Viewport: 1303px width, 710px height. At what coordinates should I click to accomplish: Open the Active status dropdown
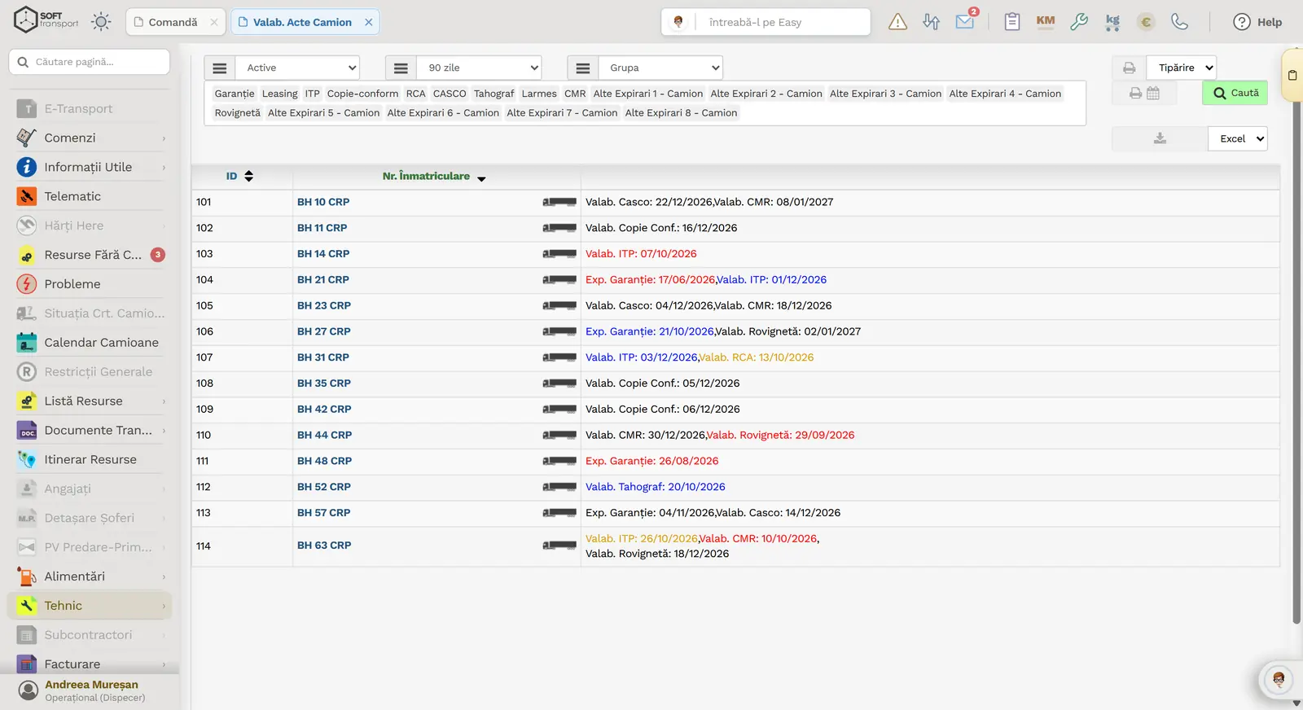[x=297, y=68]
